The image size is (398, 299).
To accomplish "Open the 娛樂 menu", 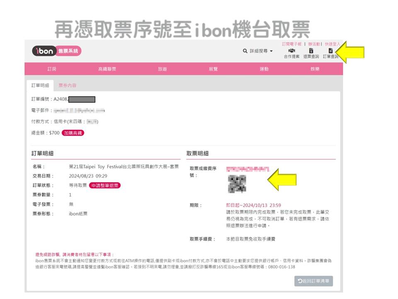I will tap(315, 69).
